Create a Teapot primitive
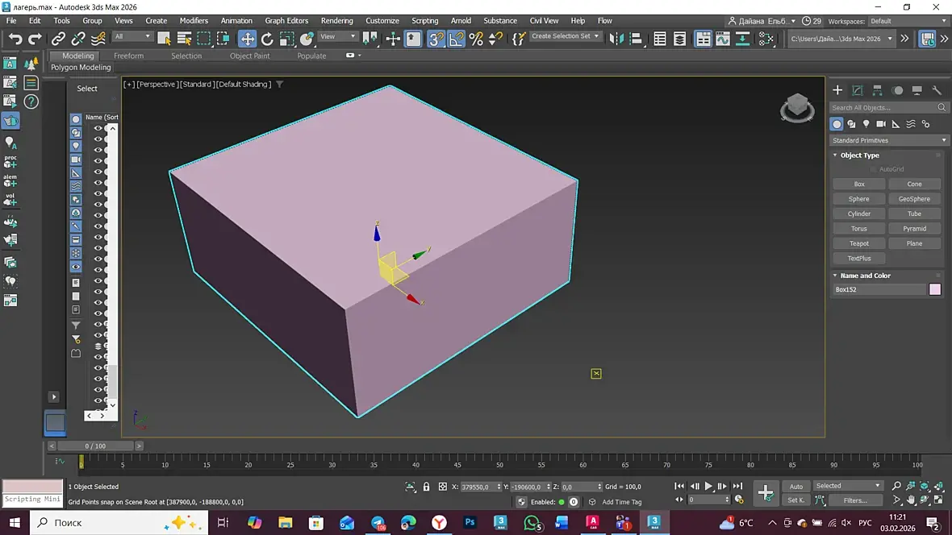This screenshot has height=535, width=952. coord(858,243)
